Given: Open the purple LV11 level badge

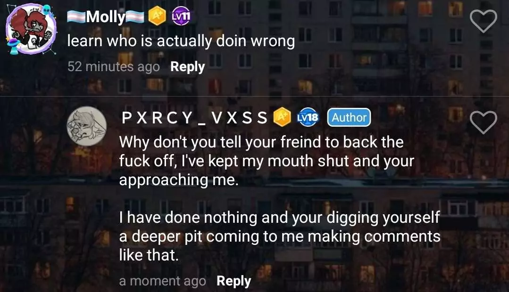Looking at the screenshot, I should 181,16.
